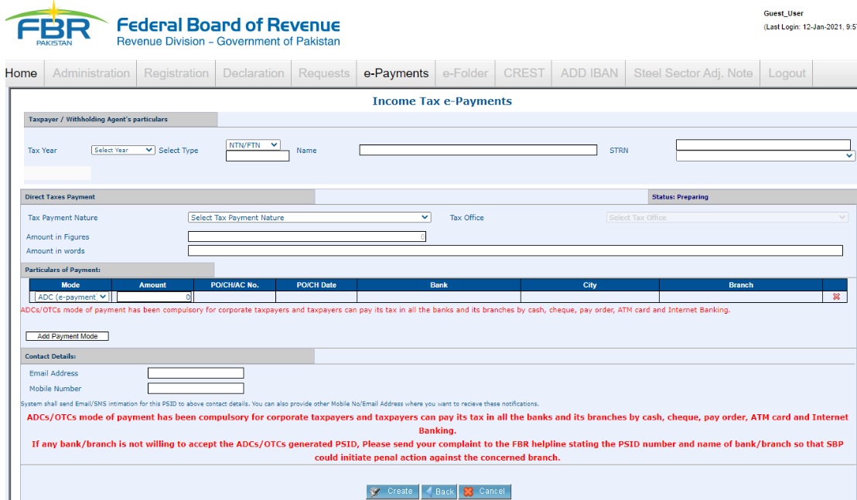Click the Cancel button
857x500 pixels.
pos(485,491)
